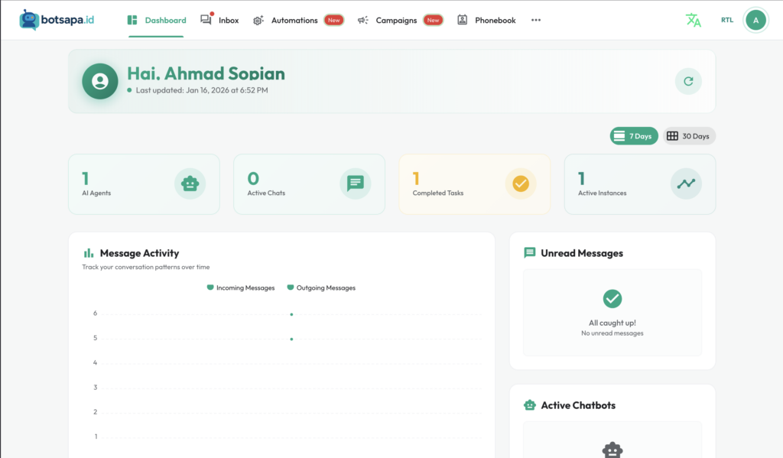
Task: Open the account avatar menu
Action: pos(755,21)
